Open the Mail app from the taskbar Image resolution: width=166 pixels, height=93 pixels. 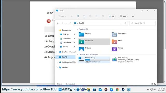pos(100,90)
